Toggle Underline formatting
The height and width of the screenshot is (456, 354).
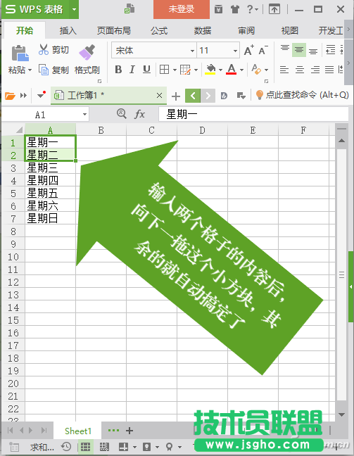tap(146, 70)
